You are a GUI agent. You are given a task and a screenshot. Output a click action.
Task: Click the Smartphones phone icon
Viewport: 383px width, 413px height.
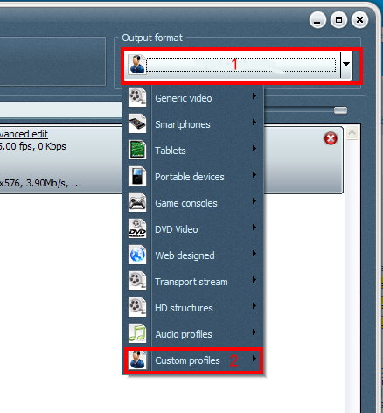pyautogui.click(x=137, y=123)
